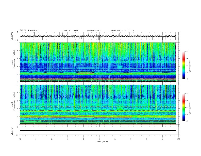Click the "-7" label on ch.2 colorbar
This screenshot has width=201, height=156.
pyautogui.click(x=187, y=121)
